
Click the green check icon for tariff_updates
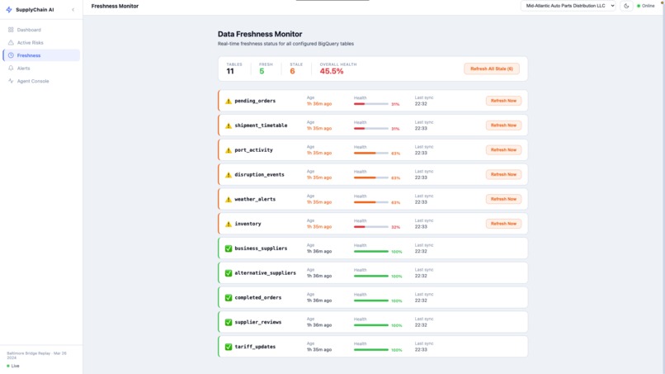[x=229, y=347]
